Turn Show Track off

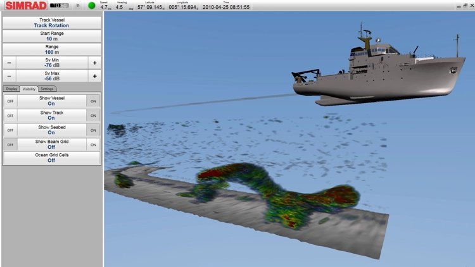[9, 116]
